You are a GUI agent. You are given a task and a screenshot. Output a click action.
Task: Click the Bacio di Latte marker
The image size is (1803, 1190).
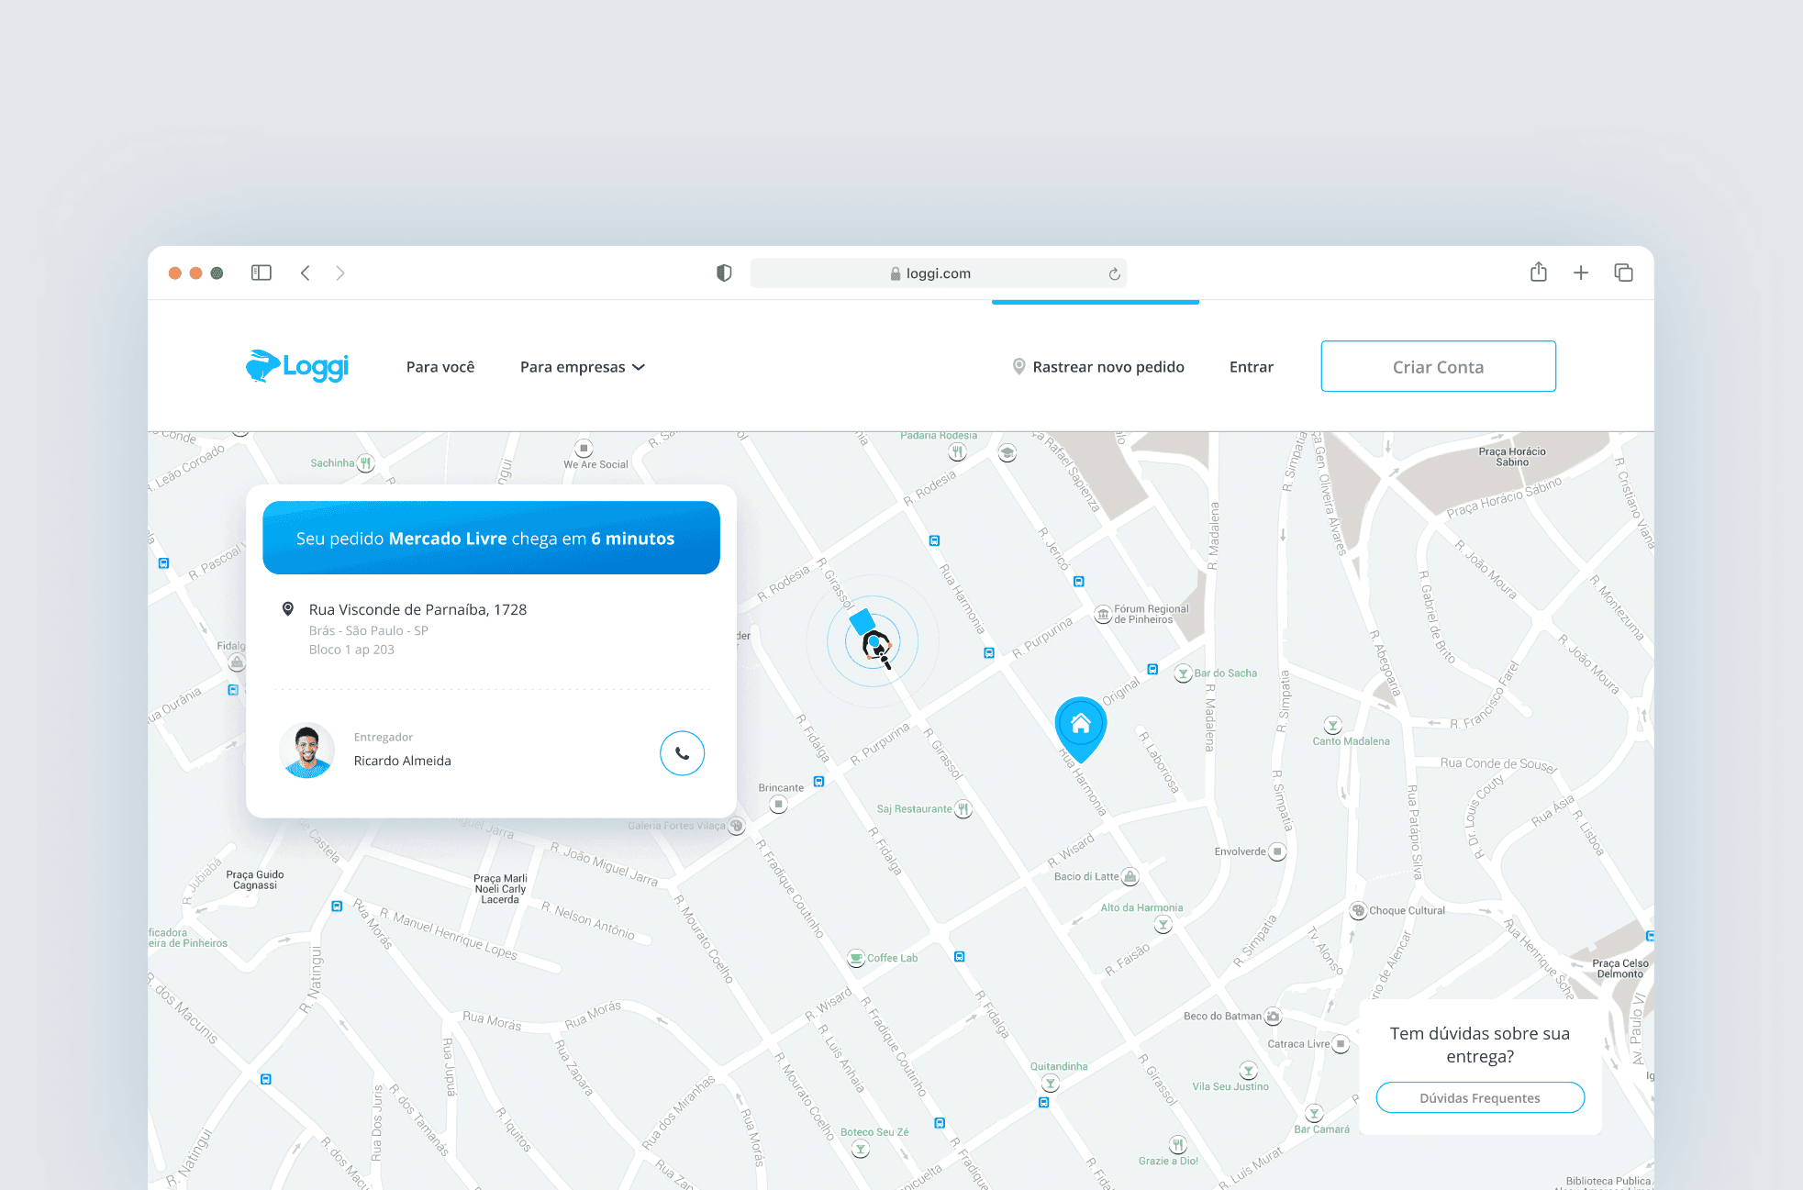(x=1130, y=877)
